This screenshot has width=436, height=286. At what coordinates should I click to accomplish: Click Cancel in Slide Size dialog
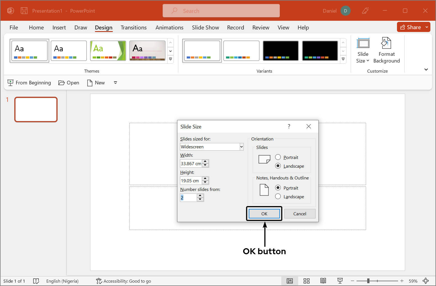coord(300,214)
